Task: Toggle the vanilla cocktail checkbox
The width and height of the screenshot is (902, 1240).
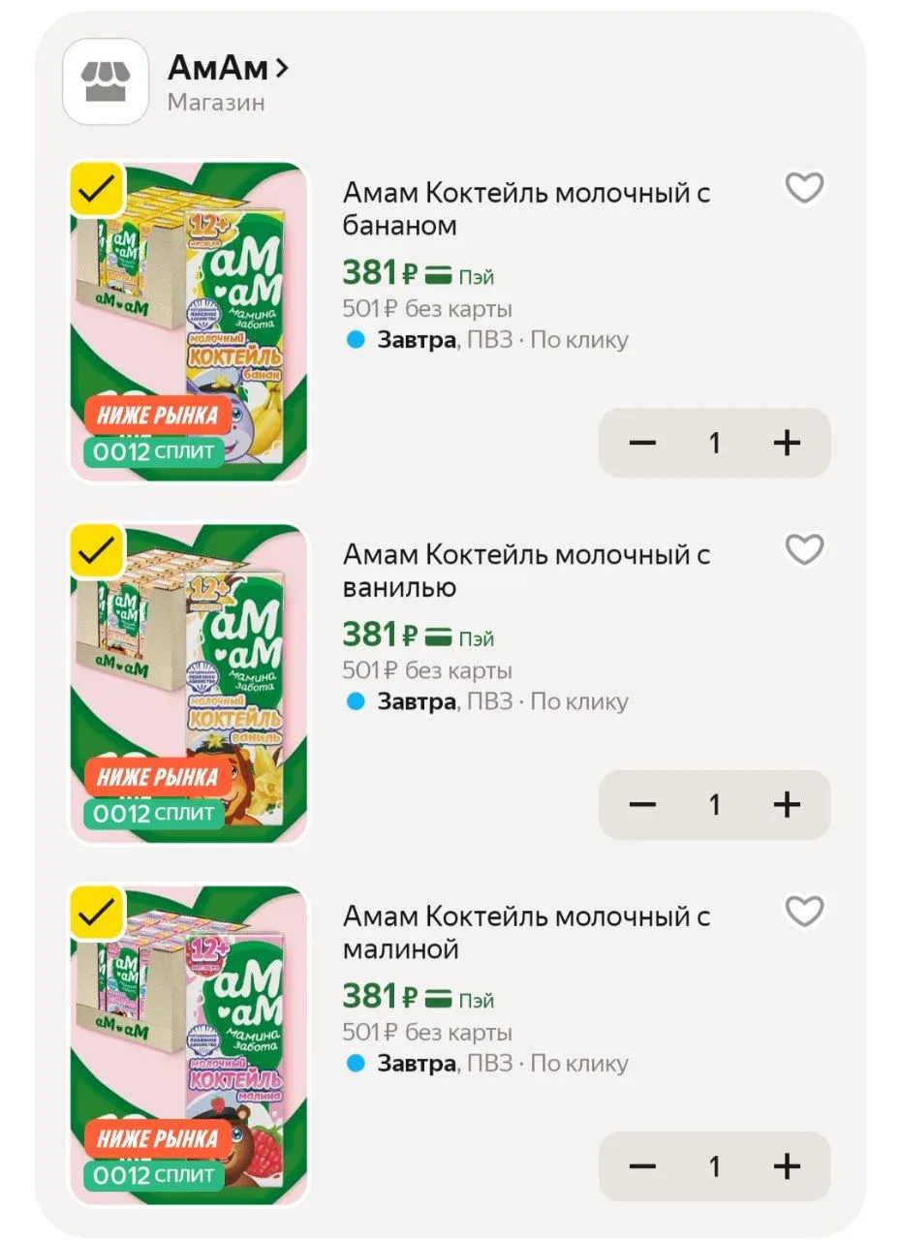Action: pos(97,551)
